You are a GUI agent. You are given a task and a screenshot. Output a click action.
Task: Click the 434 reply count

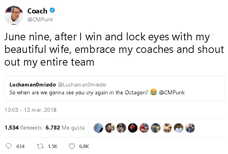(x=20, y=146)
